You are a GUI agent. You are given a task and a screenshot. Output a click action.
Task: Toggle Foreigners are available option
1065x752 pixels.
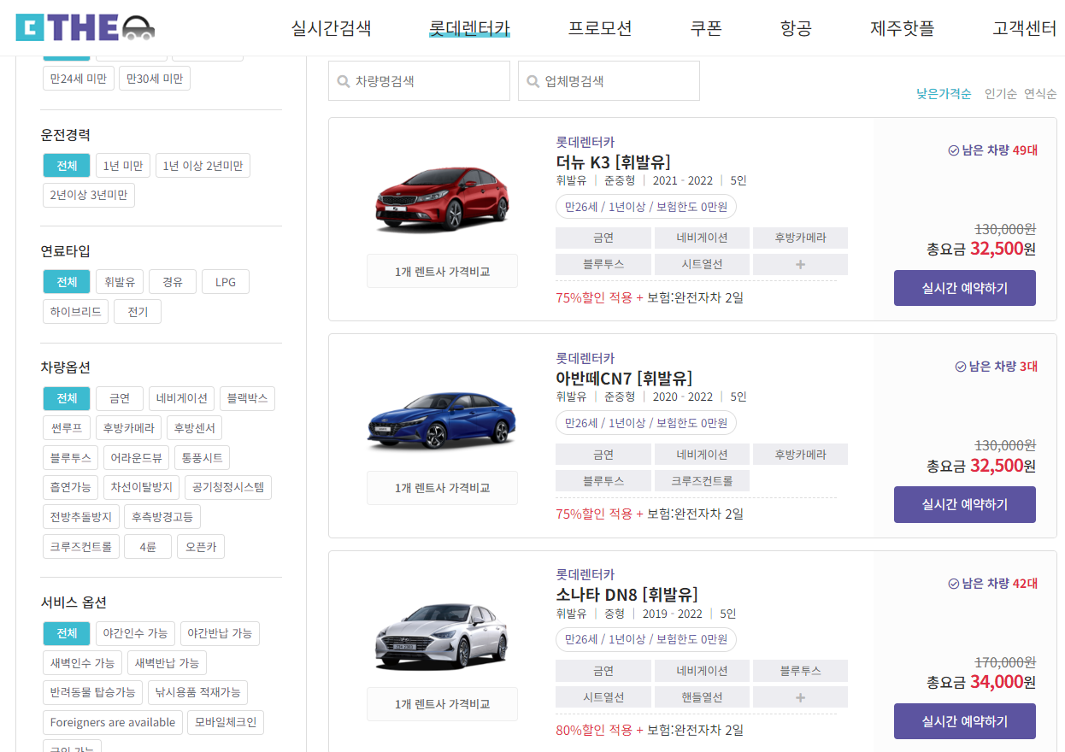tap(113, 722)
